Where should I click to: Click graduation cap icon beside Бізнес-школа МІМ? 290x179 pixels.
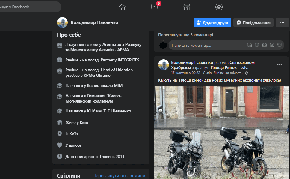[60, 85]
